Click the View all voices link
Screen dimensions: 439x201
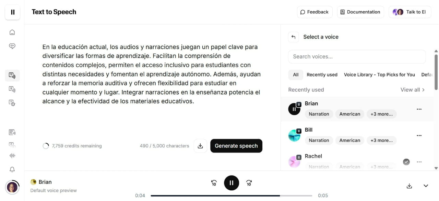[x=412, y=90]
